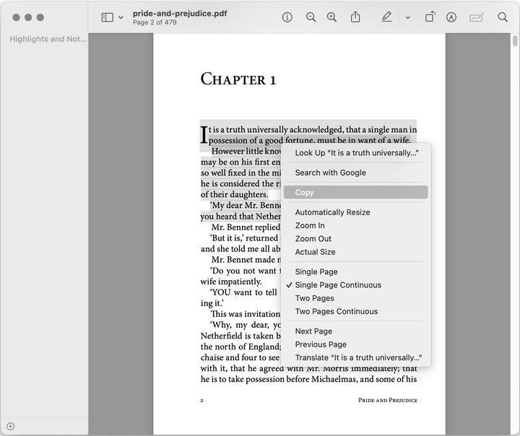Select Zoom In menu entry

click(x=356, y=225)
